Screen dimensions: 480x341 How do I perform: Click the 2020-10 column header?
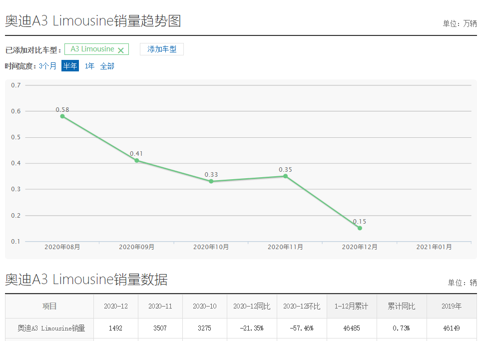204,306
